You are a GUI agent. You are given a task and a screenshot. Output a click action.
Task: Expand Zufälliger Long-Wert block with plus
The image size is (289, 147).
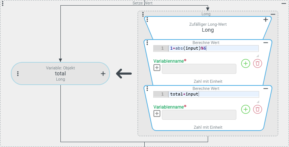pos(266,19)
